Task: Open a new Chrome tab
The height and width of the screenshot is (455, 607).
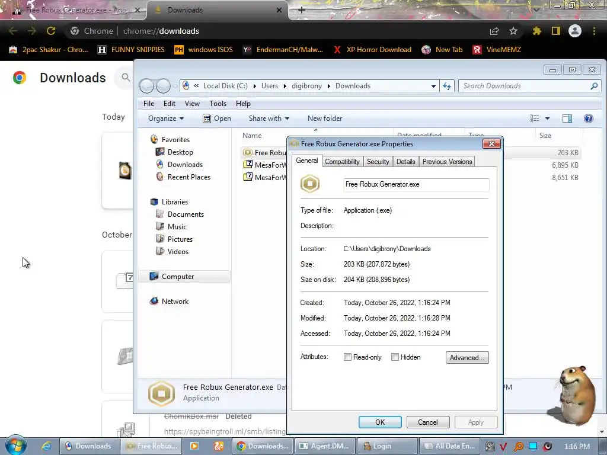Action: click(302, 10)
